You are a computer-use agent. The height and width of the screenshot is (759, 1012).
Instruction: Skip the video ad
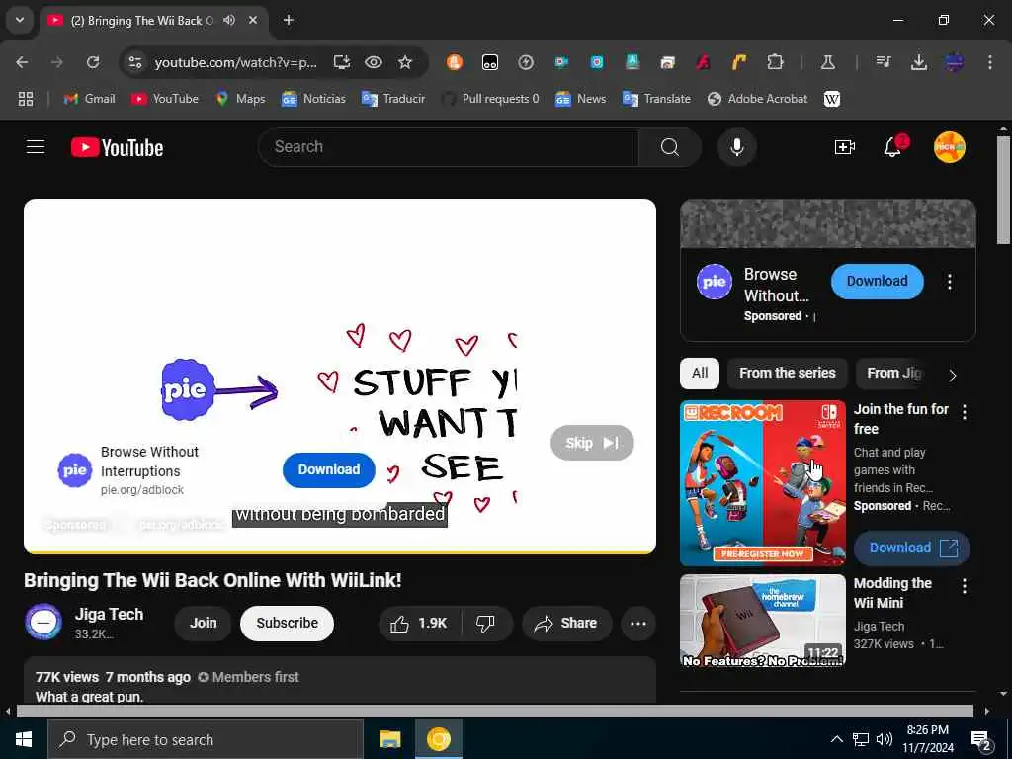pos(592,443)
